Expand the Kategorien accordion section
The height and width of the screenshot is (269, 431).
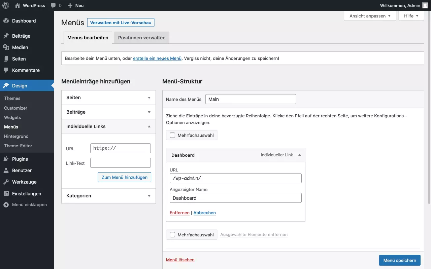pyautogui.click(x=108, y=196)
